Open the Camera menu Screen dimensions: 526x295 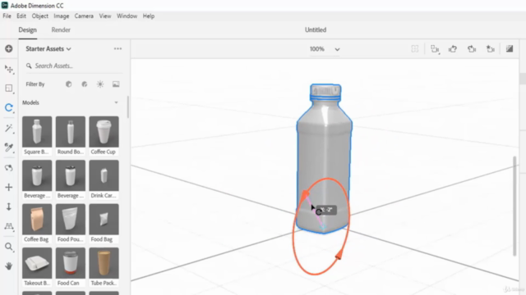coord(84,16)
